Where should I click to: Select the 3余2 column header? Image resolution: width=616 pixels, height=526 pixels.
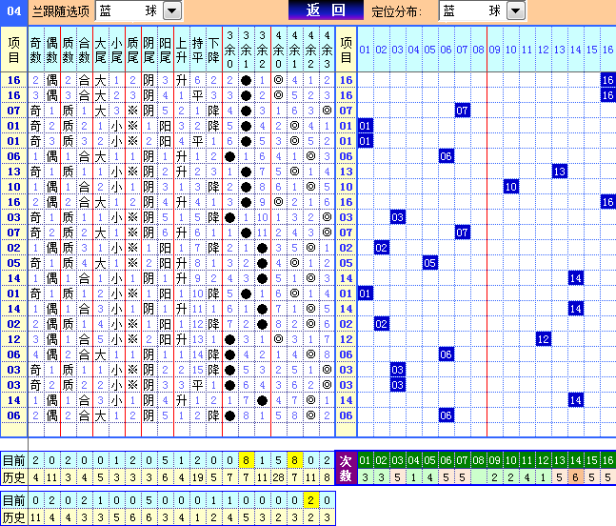[x=262, y=50]
